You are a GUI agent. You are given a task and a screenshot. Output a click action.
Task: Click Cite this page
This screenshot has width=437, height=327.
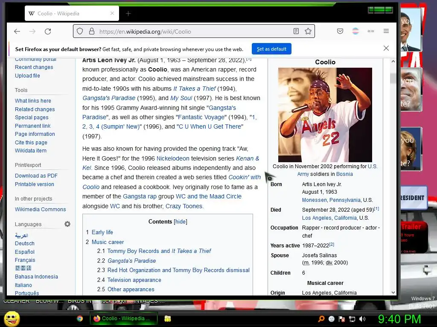point(31,142)
